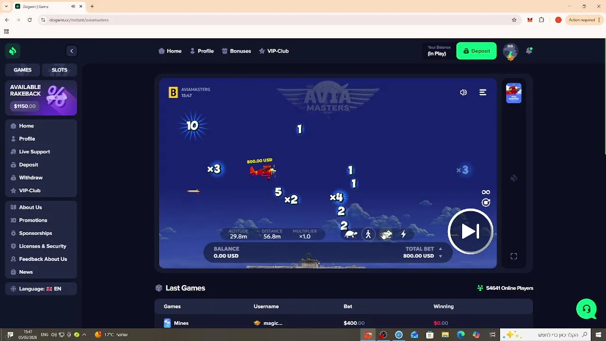Bookmark this page with the star
This screenshot has height=341, width=606.
[514, 20]
